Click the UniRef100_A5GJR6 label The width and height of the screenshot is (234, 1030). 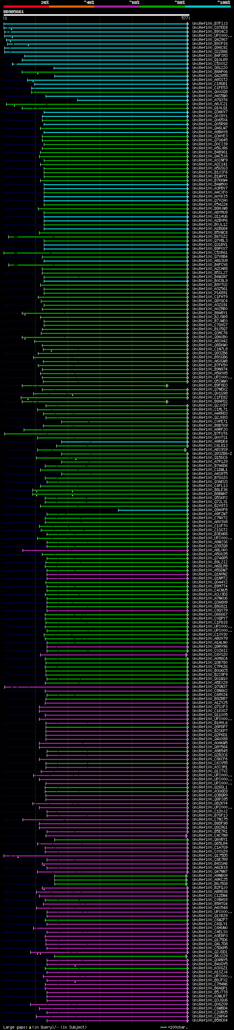[210, 148]
